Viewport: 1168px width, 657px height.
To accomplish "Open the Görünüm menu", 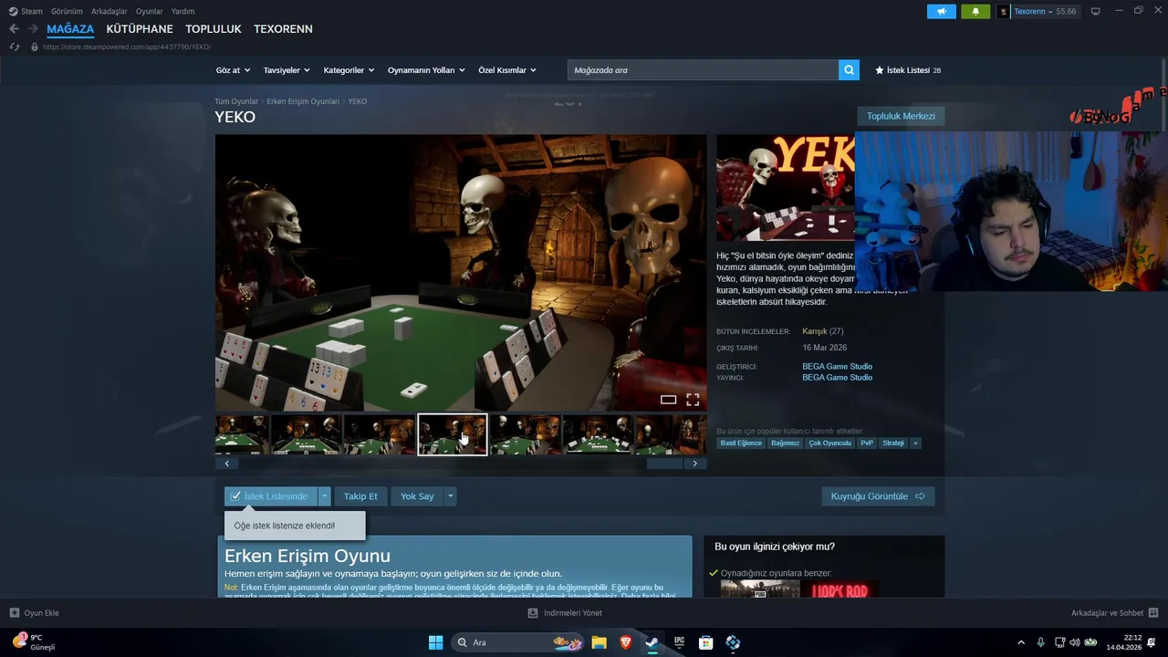I will tap(67, 11).
